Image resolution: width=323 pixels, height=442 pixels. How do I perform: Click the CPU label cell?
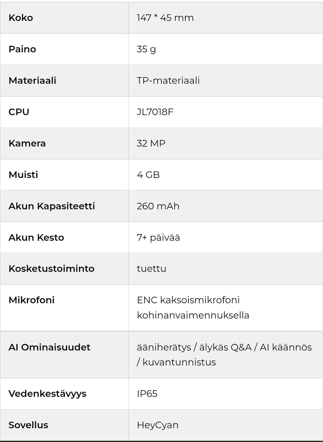[x=19, y=112]
